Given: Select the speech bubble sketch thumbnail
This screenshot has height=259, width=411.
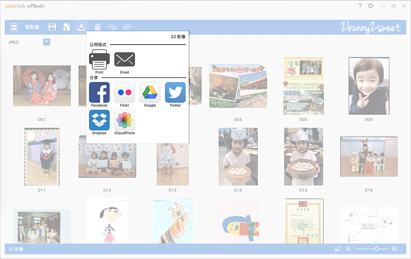Looking at the screenshot, I should (x=369, y=225).
